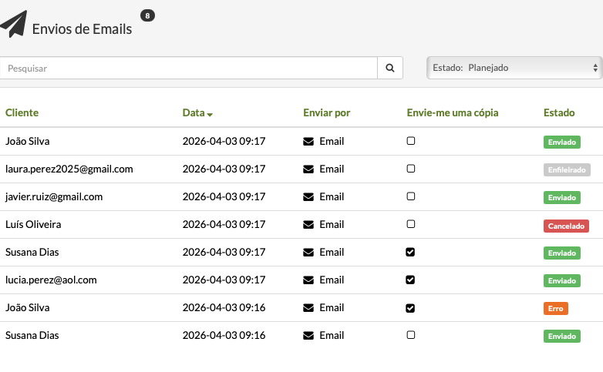The height and width of the screenshot is (372, 603).
Task: Click the Enviar por column header
Action: [x=327, y=112]
